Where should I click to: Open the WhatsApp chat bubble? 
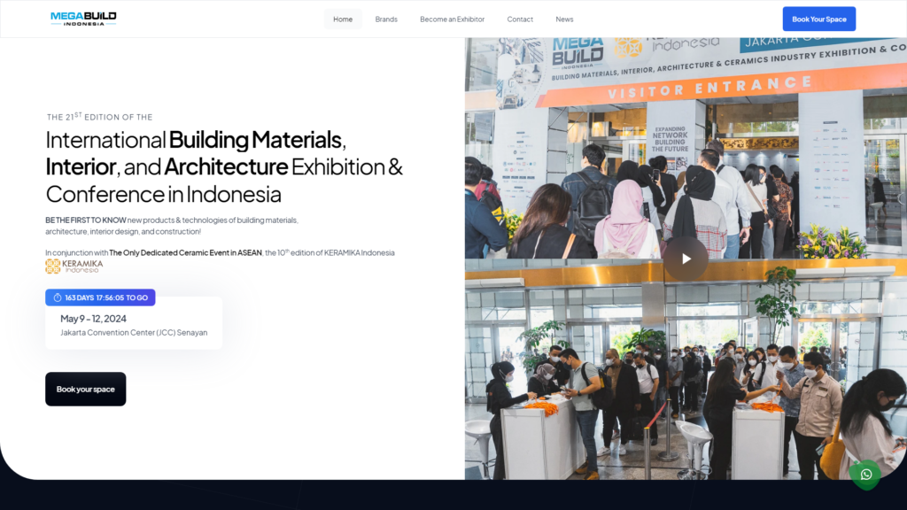tap(865, 475)
